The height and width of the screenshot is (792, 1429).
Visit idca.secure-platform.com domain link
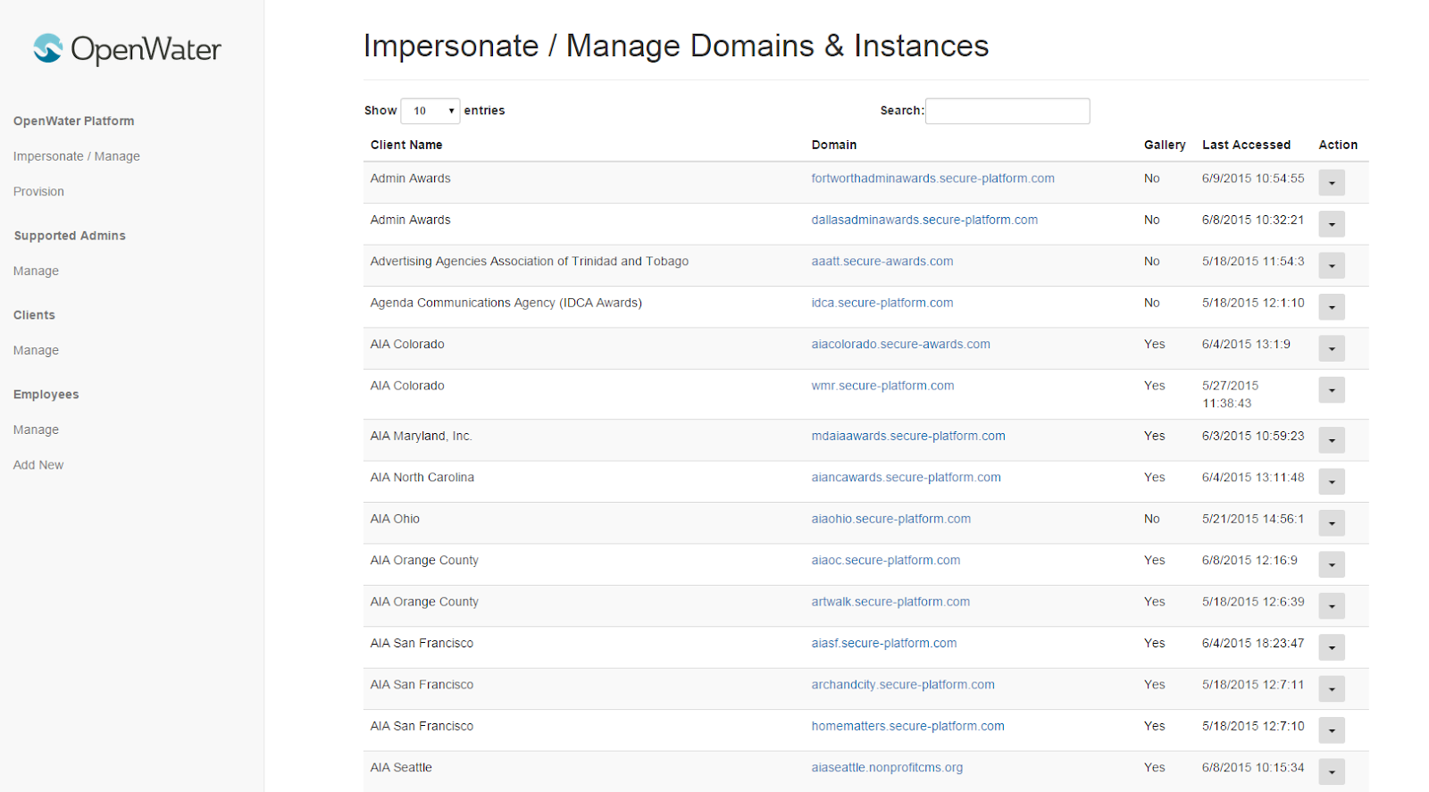coord(882,303)
